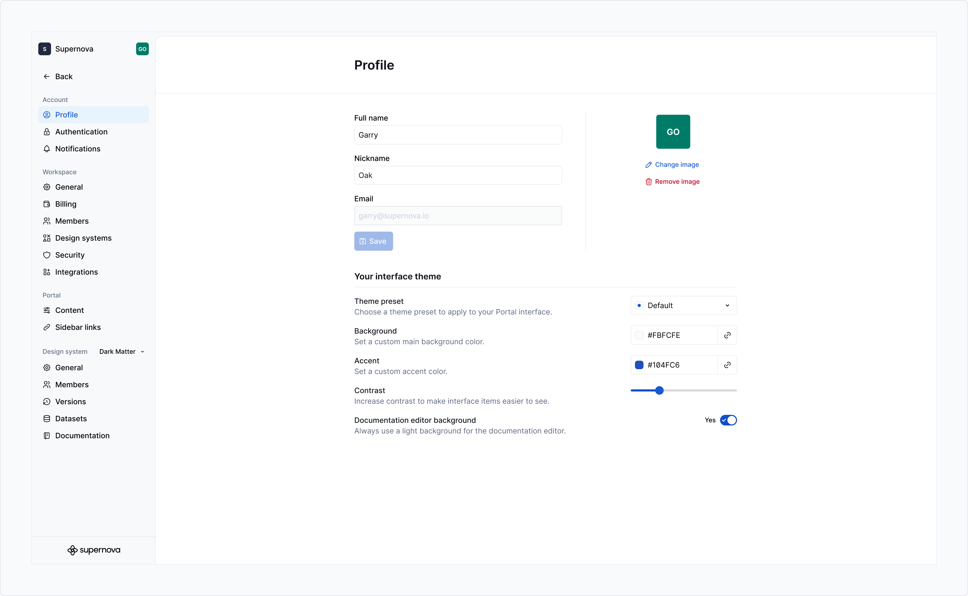Click the link icon next to Background color
The image size is (968, 596).
tap(727, 335)
